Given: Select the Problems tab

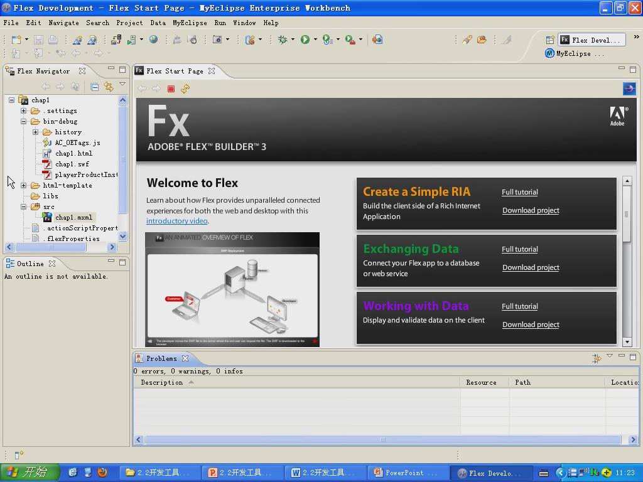Looking at the screenshot, I should 161,358.
